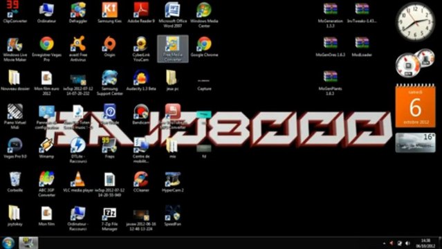The width and height of the screenshot is (442, 249).
Task: Open the Enregistrer Vegas Pro shortcut
Action: click(x=46, y=48)
